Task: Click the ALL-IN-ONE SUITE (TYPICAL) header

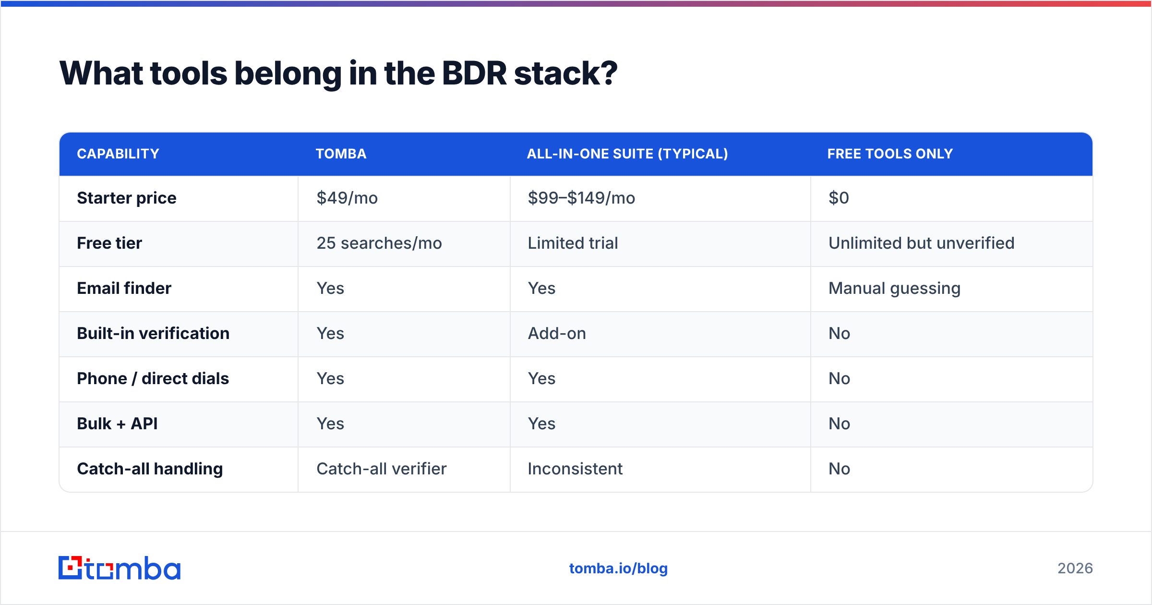Action: click(x=627, y=154)
